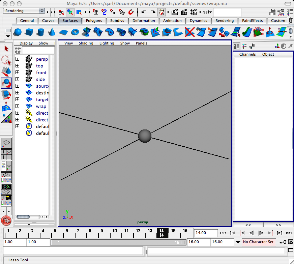
Task: Click the Revolve surface shelf icon
Action: point(86,32)
